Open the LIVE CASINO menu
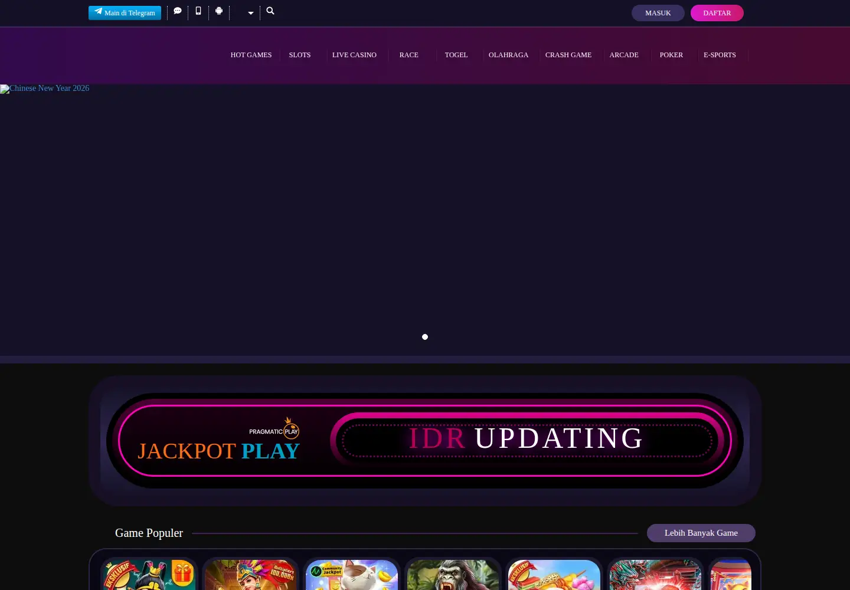850x590 pixels. click(354, 55)
